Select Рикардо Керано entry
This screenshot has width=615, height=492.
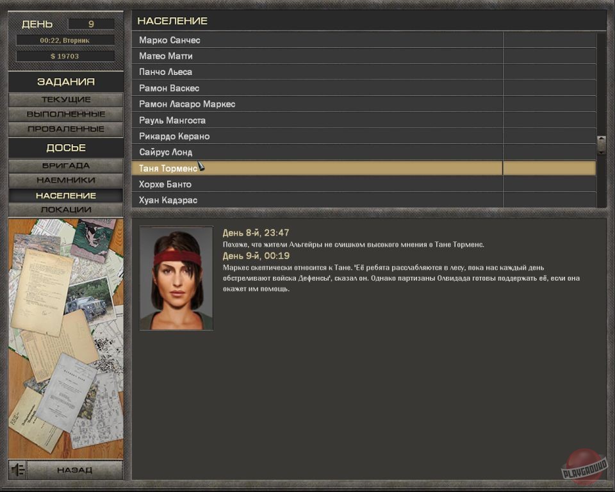click(364, 136)
